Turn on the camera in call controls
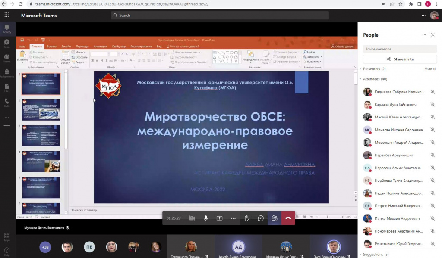The height and width of the screenshot is (258, 442). point(192,218)
